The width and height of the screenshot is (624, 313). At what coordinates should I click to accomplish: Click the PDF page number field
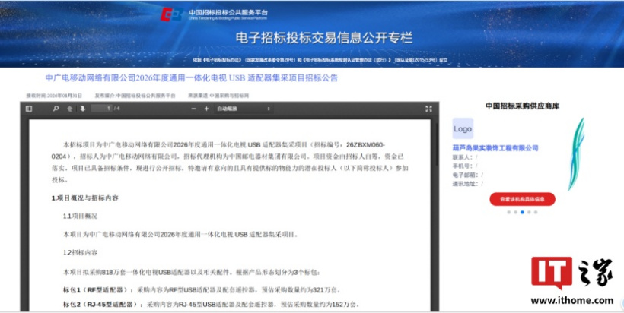click(x=101, y=109)
